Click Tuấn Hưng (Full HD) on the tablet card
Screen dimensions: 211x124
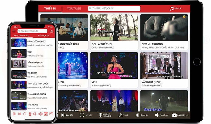[152, 86]
